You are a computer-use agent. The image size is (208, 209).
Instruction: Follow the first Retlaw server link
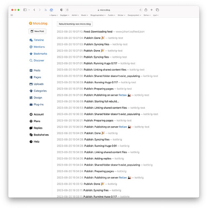(x=123, y=95)
